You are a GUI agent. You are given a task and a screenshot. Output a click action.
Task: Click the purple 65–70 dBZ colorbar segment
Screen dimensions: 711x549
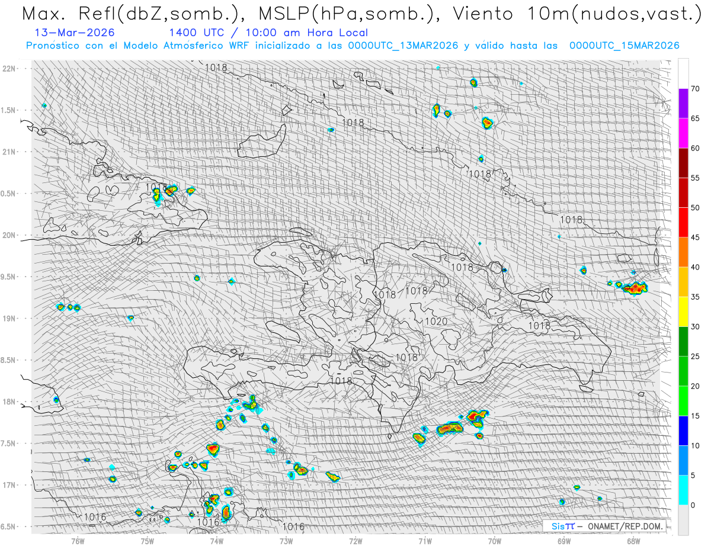click(683, 104)
